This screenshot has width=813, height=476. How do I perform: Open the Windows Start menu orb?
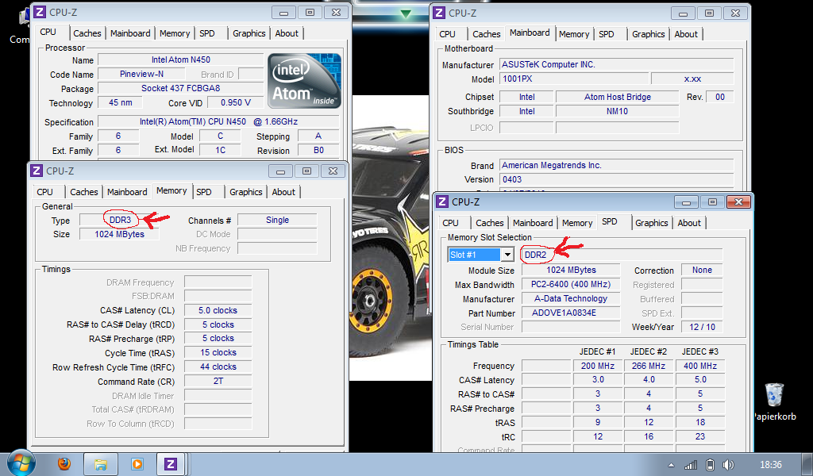pos(21,463)
